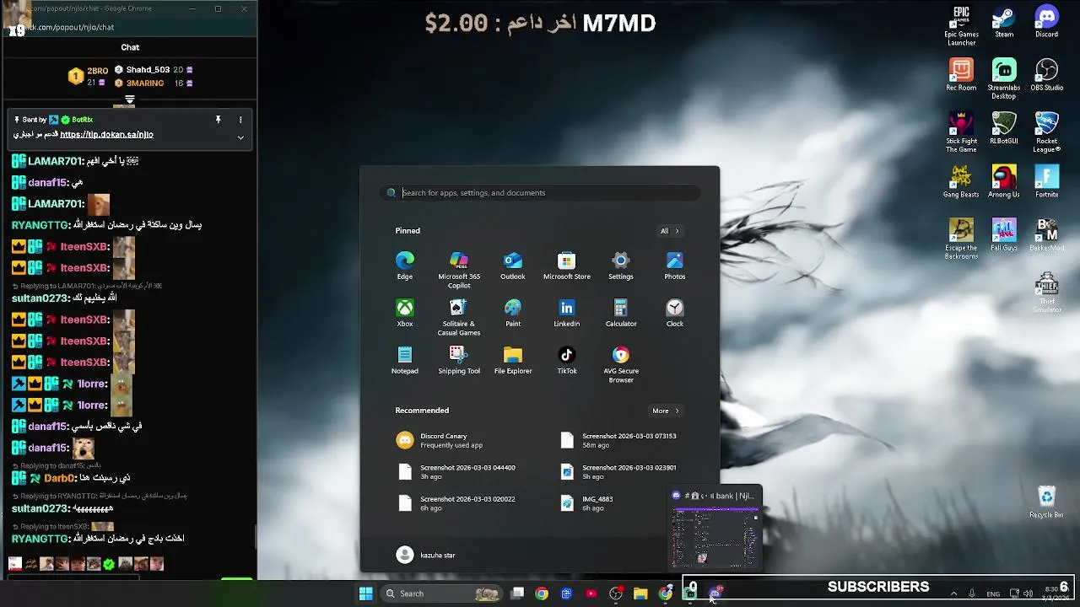This screenshot has height=607, width=1080.
Task: Open LinkedIn pinned app
Action: click(x=567, y=312)
